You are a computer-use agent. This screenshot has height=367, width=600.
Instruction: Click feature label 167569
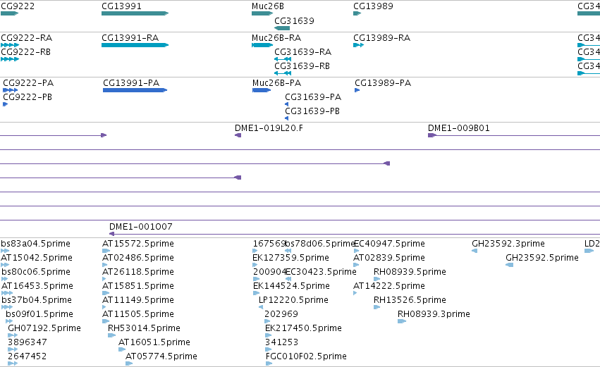point(269,244)
